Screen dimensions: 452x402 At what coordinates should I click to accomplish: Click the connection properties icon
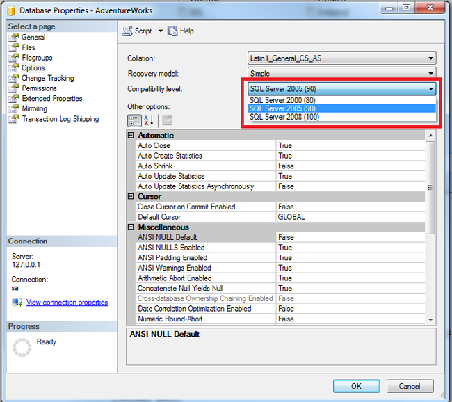(x=17, y=303)
